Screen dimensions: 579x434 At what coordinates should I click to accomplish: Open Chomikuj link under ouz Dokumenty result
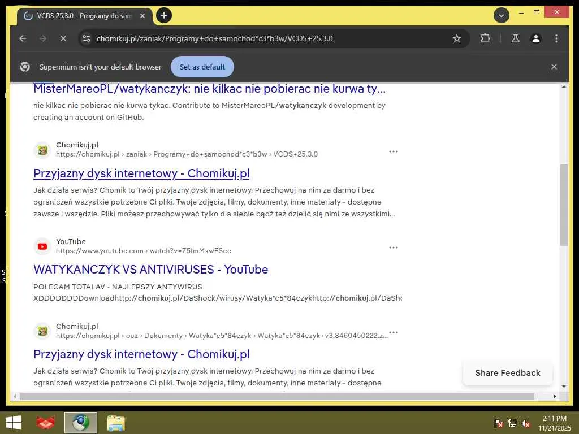[x=141, y=354]
